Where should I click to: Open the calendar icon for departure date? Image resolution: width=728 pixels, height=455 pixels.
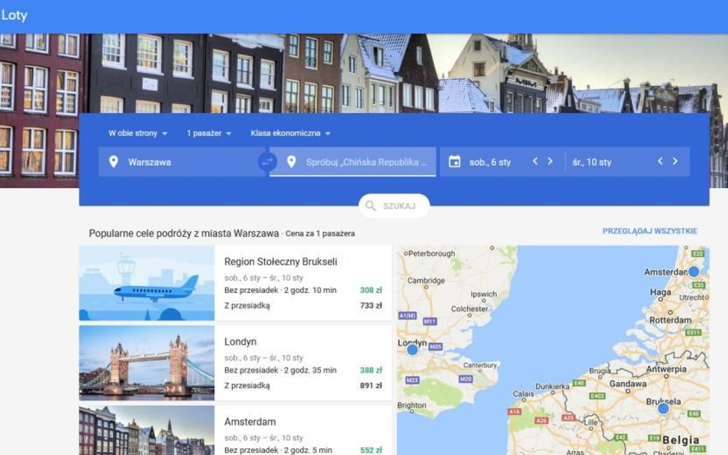click(x=455, y=162)
